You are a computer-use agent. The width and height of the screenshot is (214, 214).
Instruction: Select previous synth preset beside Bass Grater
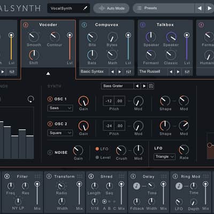pyautogui.click(x=137, y=86)
